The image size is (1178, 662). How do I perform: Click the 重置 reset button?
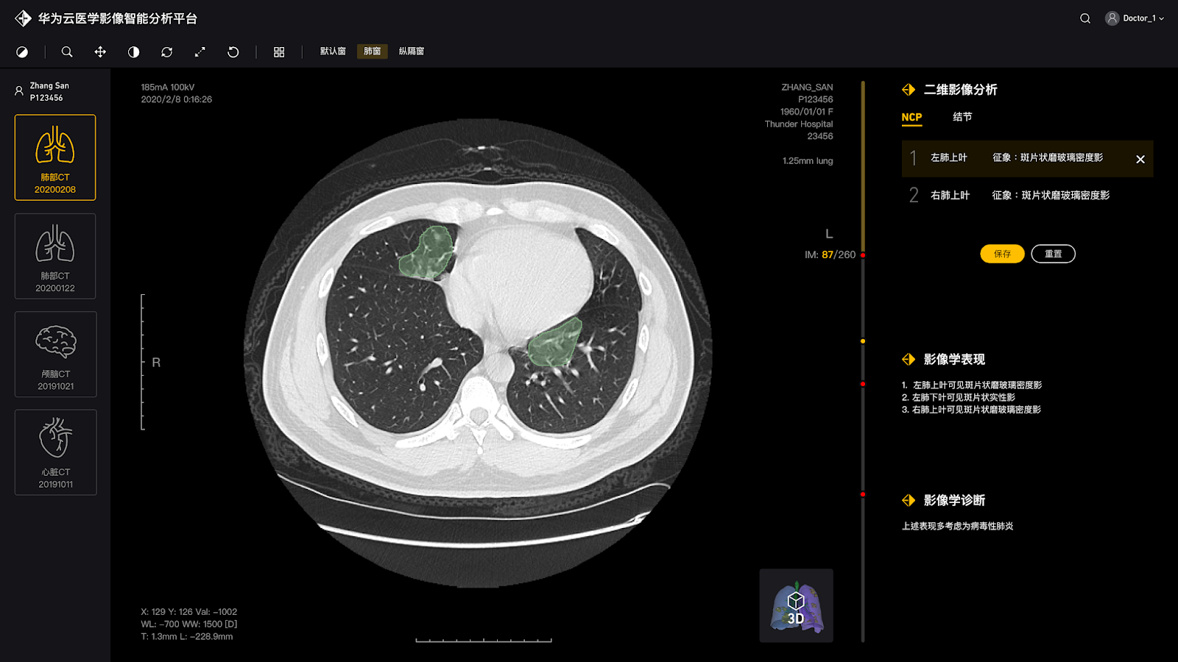pos(1053,253)
